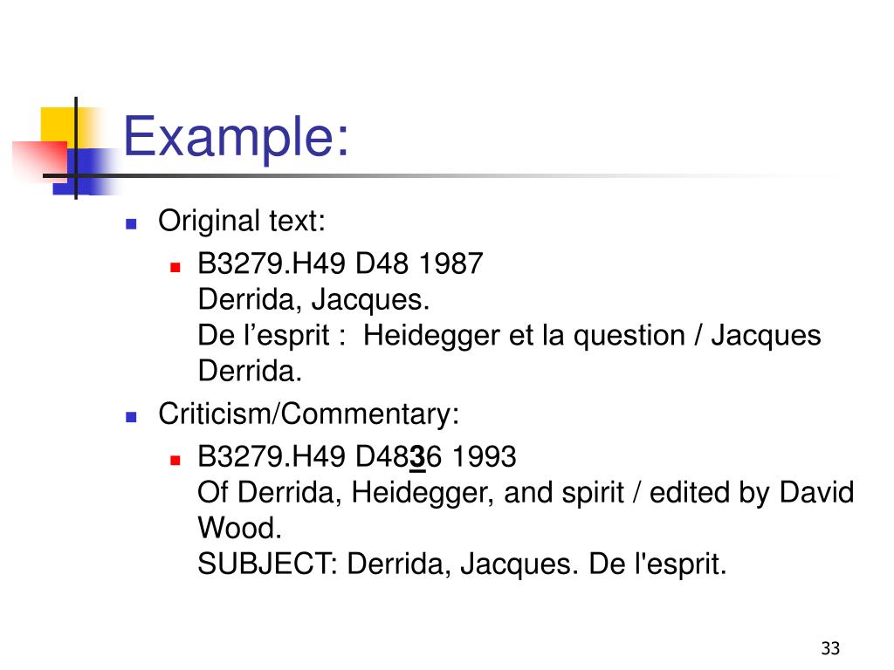Click 'Of Derrida, Heidegger, and spirit' title

tap(410, 493)
